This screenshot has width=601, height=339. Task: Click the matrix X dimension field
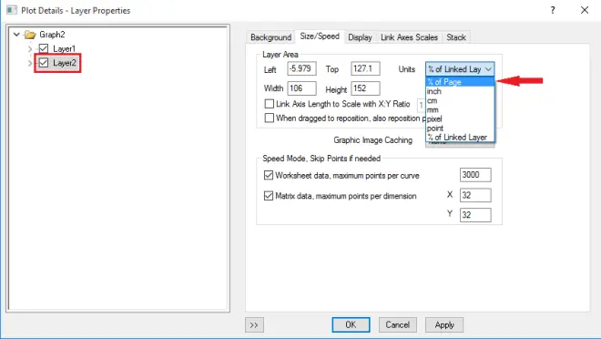pos(475,195)
